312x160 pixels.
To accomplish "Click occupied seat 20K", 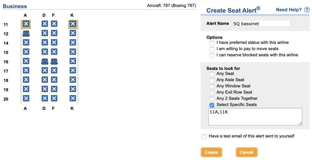I will click(73, 99).
